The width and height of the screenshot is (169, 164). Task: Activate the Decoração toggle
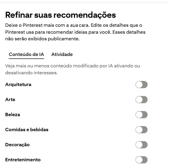[142, 145]
